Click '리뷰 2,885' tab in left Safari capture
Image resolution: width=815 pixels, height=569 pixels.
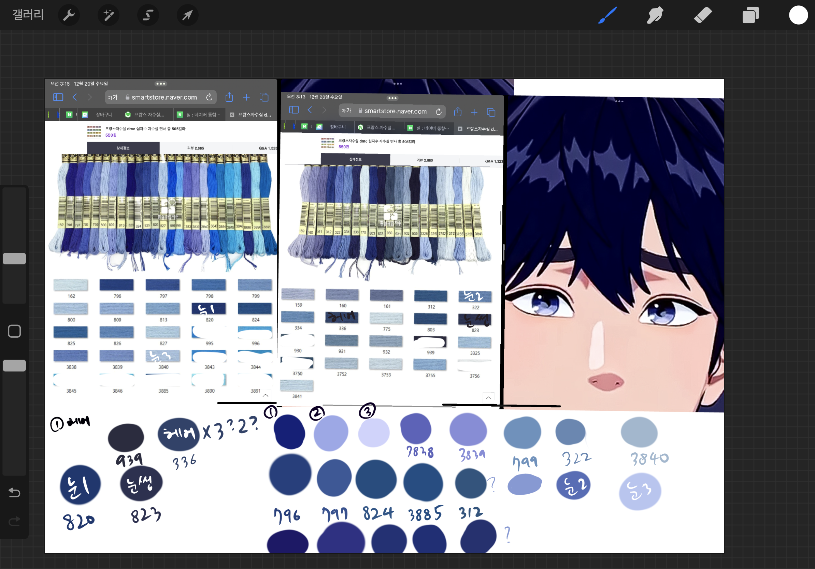pyautogui.click(x=196, y=148)
